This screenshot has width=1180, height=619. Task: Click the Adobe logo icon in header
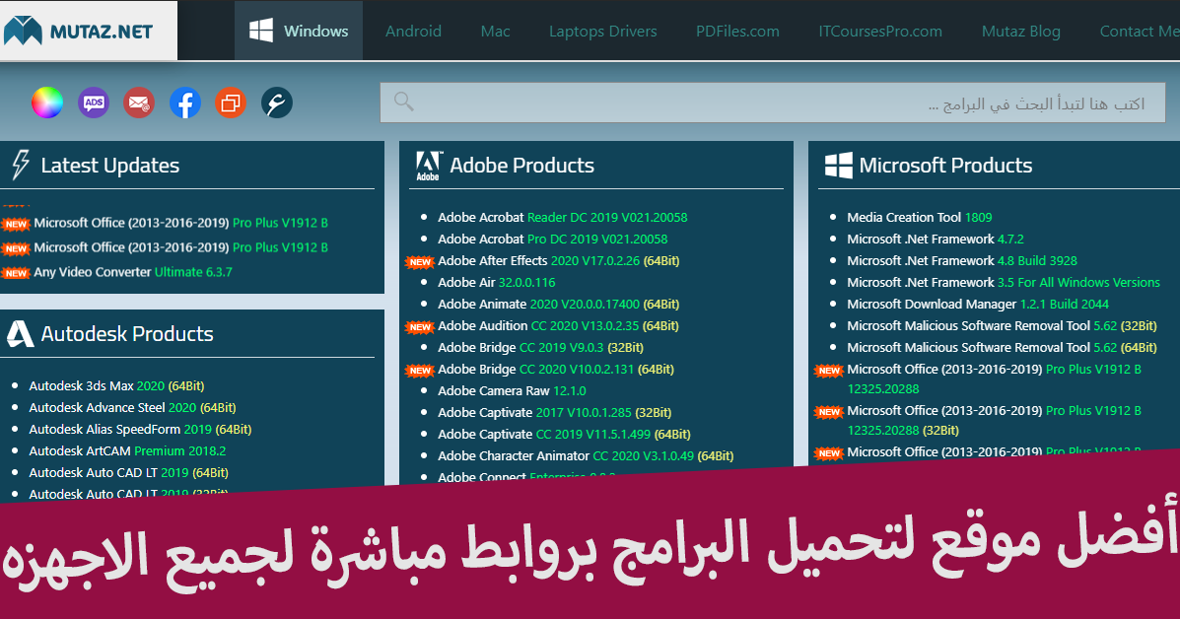(429, 166)
